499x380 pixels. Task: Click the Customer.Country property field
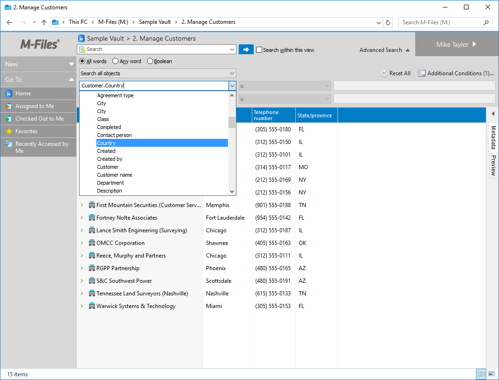[154, 86]
